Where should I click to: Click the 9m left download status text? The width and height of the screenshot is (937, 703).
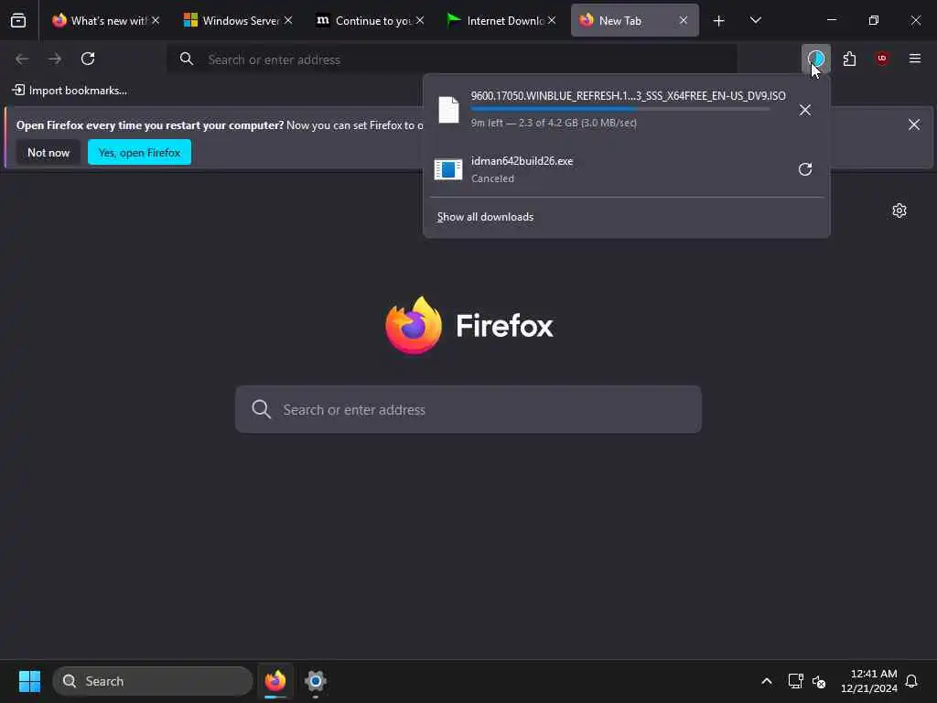(x=554, y=123)
